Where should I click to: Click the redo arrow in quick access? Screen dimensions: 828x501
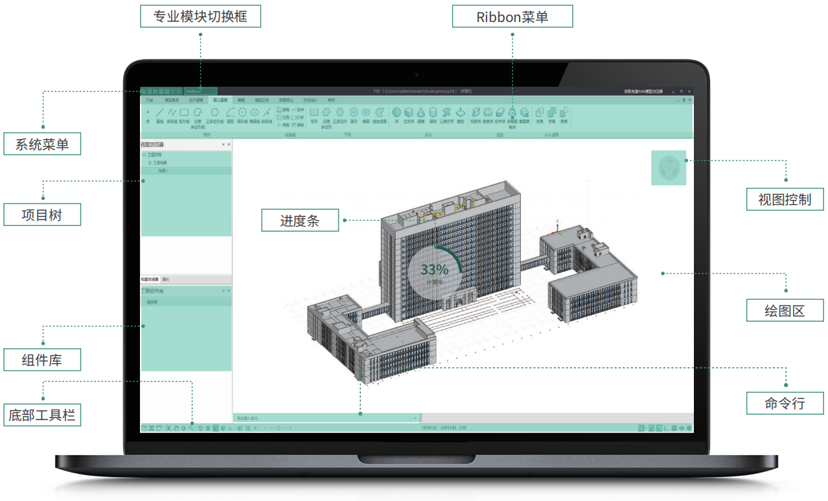[x=179, y=91]
